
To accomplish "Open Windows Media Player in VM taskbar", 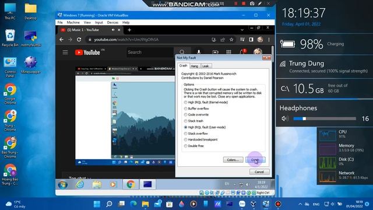I will (x=113, y=184).
